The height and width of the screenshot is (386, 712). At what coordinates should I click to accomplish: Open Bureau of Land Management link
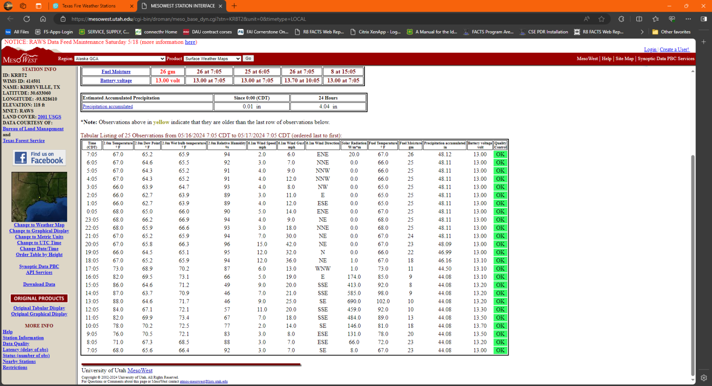(33, 129)
